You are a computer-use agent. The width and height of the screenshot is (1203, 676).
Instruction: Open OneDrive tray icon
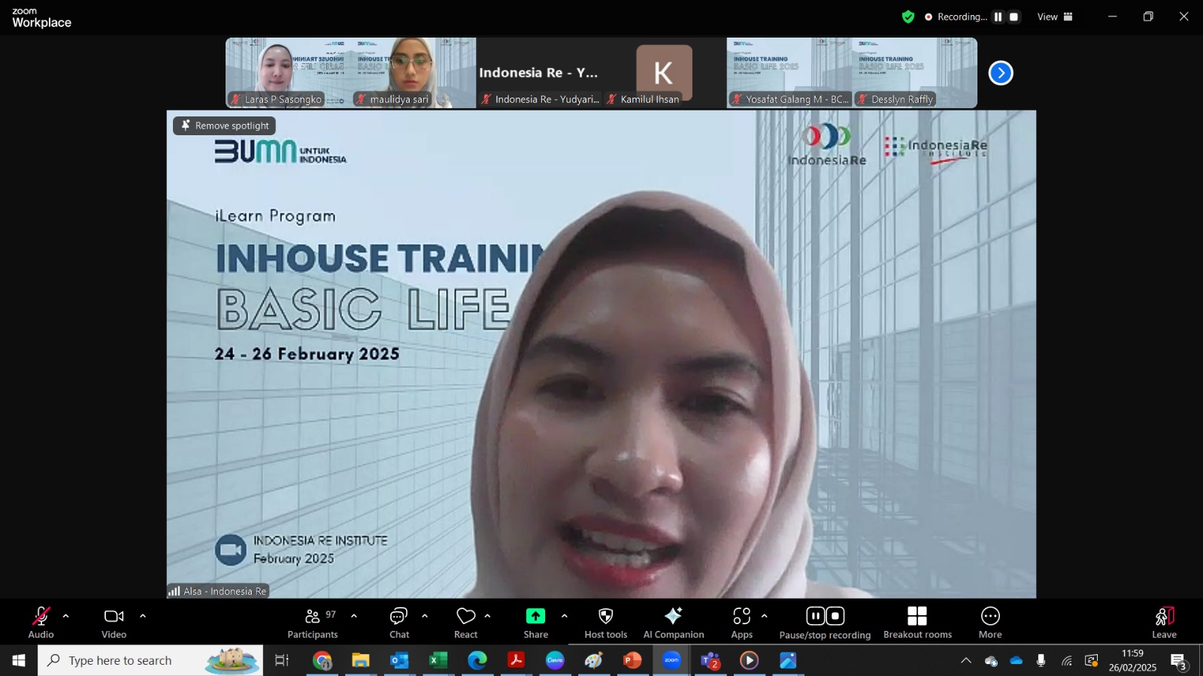[x=1017, y=660]
